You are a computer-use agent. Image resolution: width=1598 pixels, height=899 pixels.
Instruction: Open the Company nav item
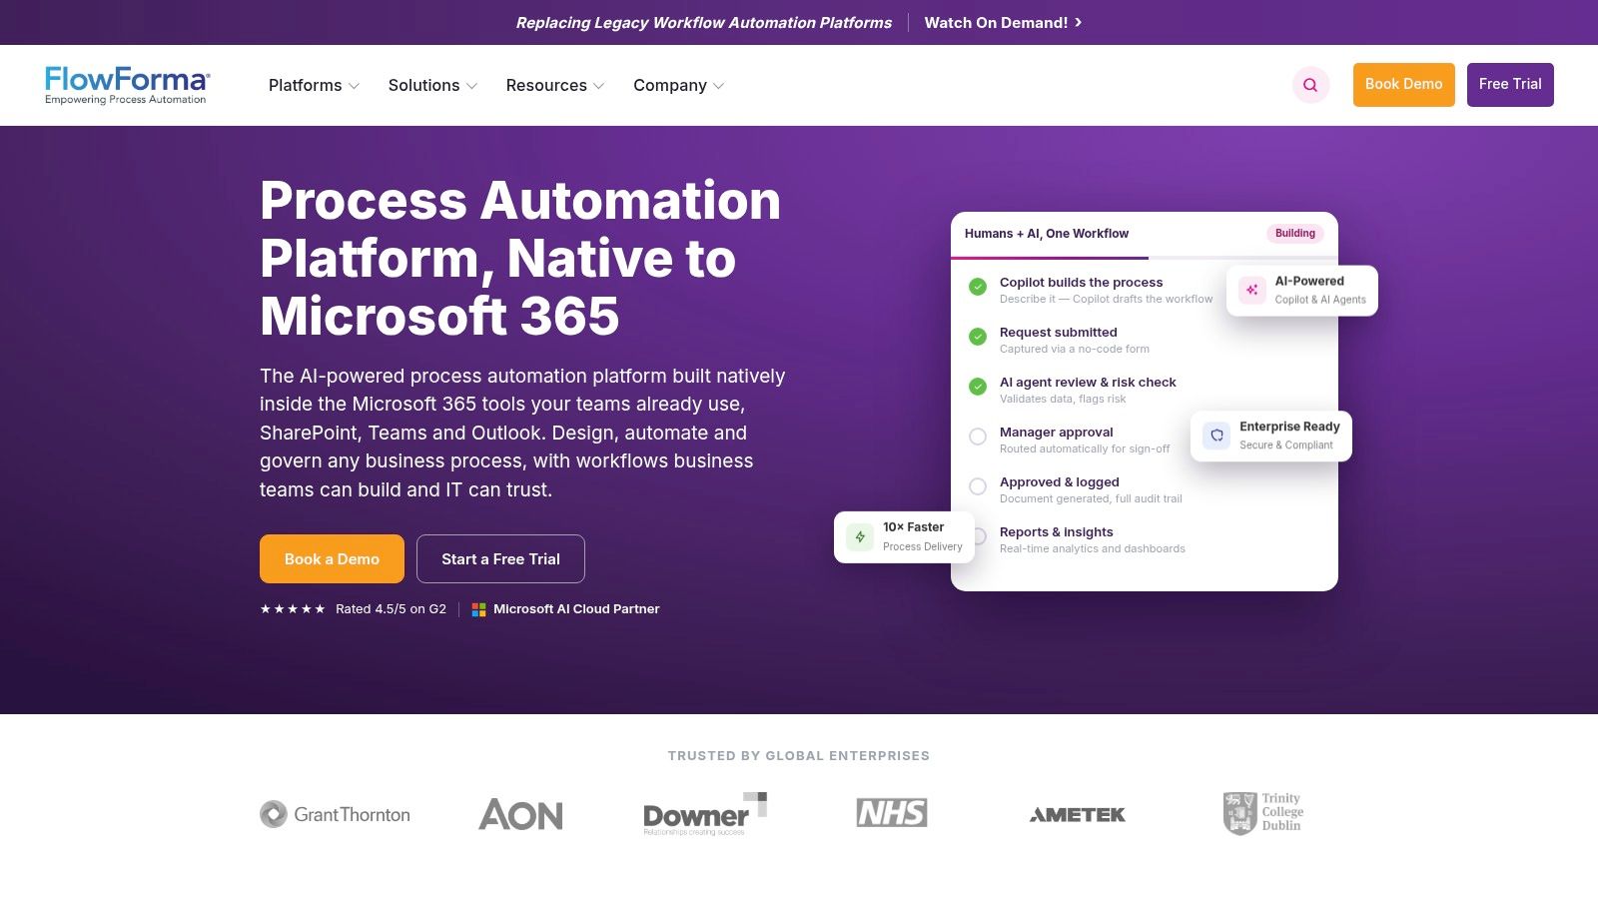coord(669,85)
